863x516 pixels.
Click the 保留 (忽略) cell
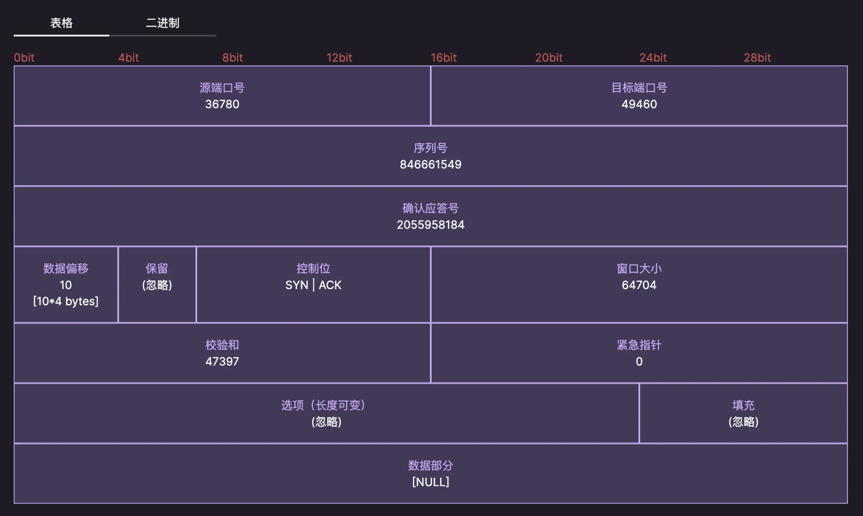(x=157, y=284)
